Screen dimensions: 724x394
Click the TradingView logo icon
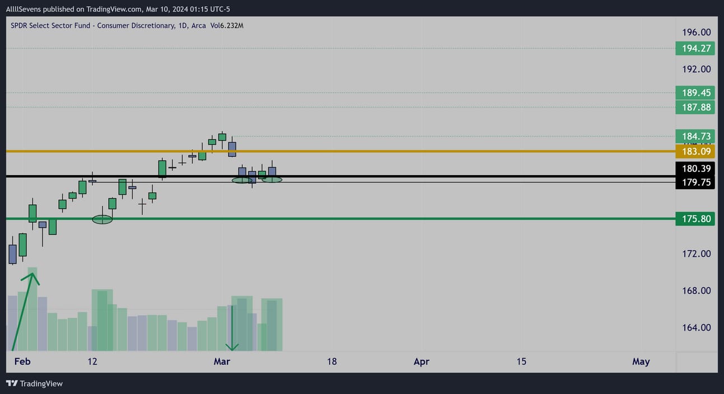(12, 383)
